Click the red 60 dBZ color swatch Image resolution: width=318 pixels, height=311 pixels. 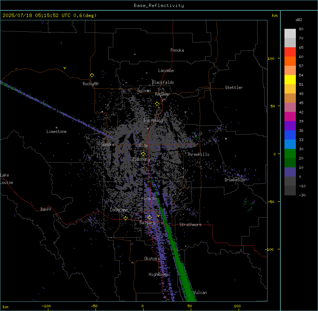point(290,52)
